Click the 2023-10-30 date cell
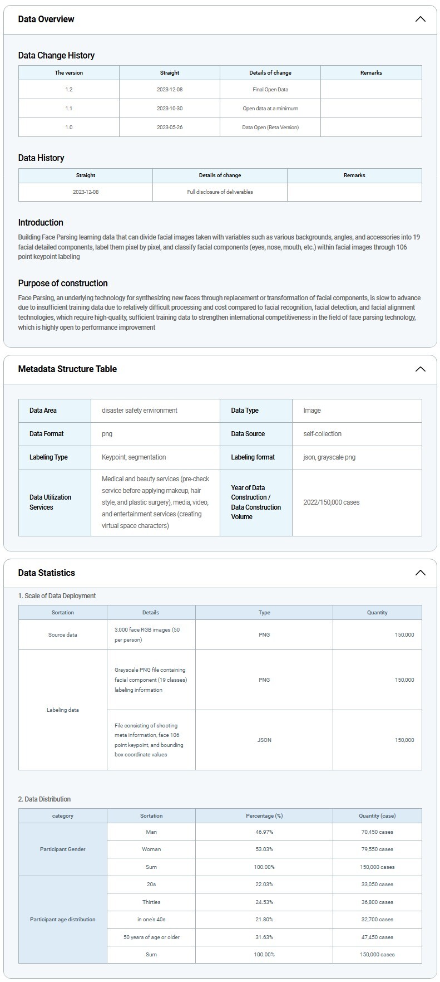440x982 pixels. point(170,109)
